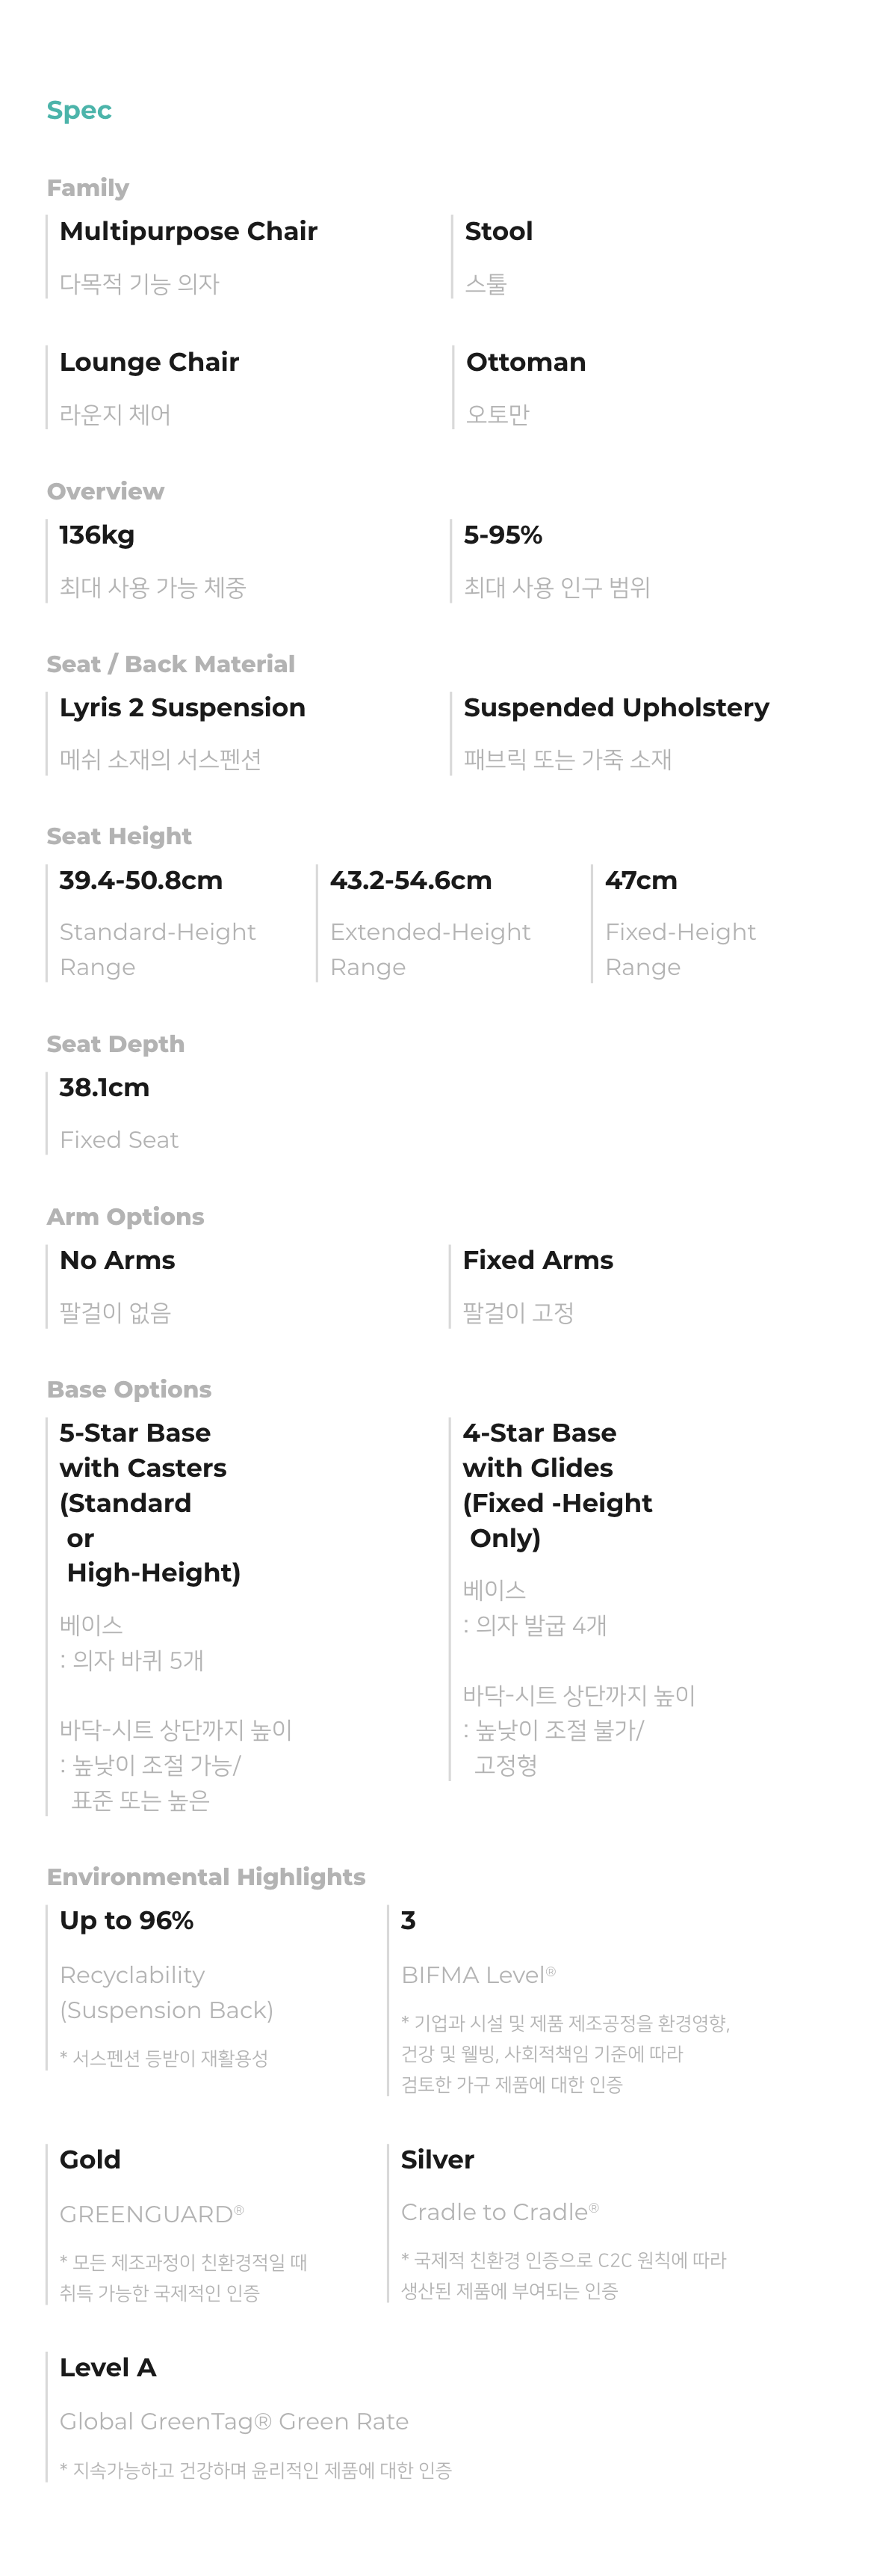Click the green Spec heading

[x=79, y=110]
